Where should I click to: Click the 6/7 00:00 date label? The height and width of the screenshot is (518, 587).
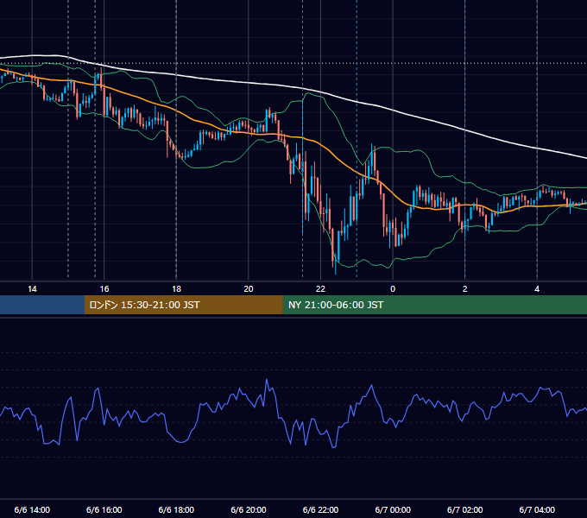pos(393,509)
